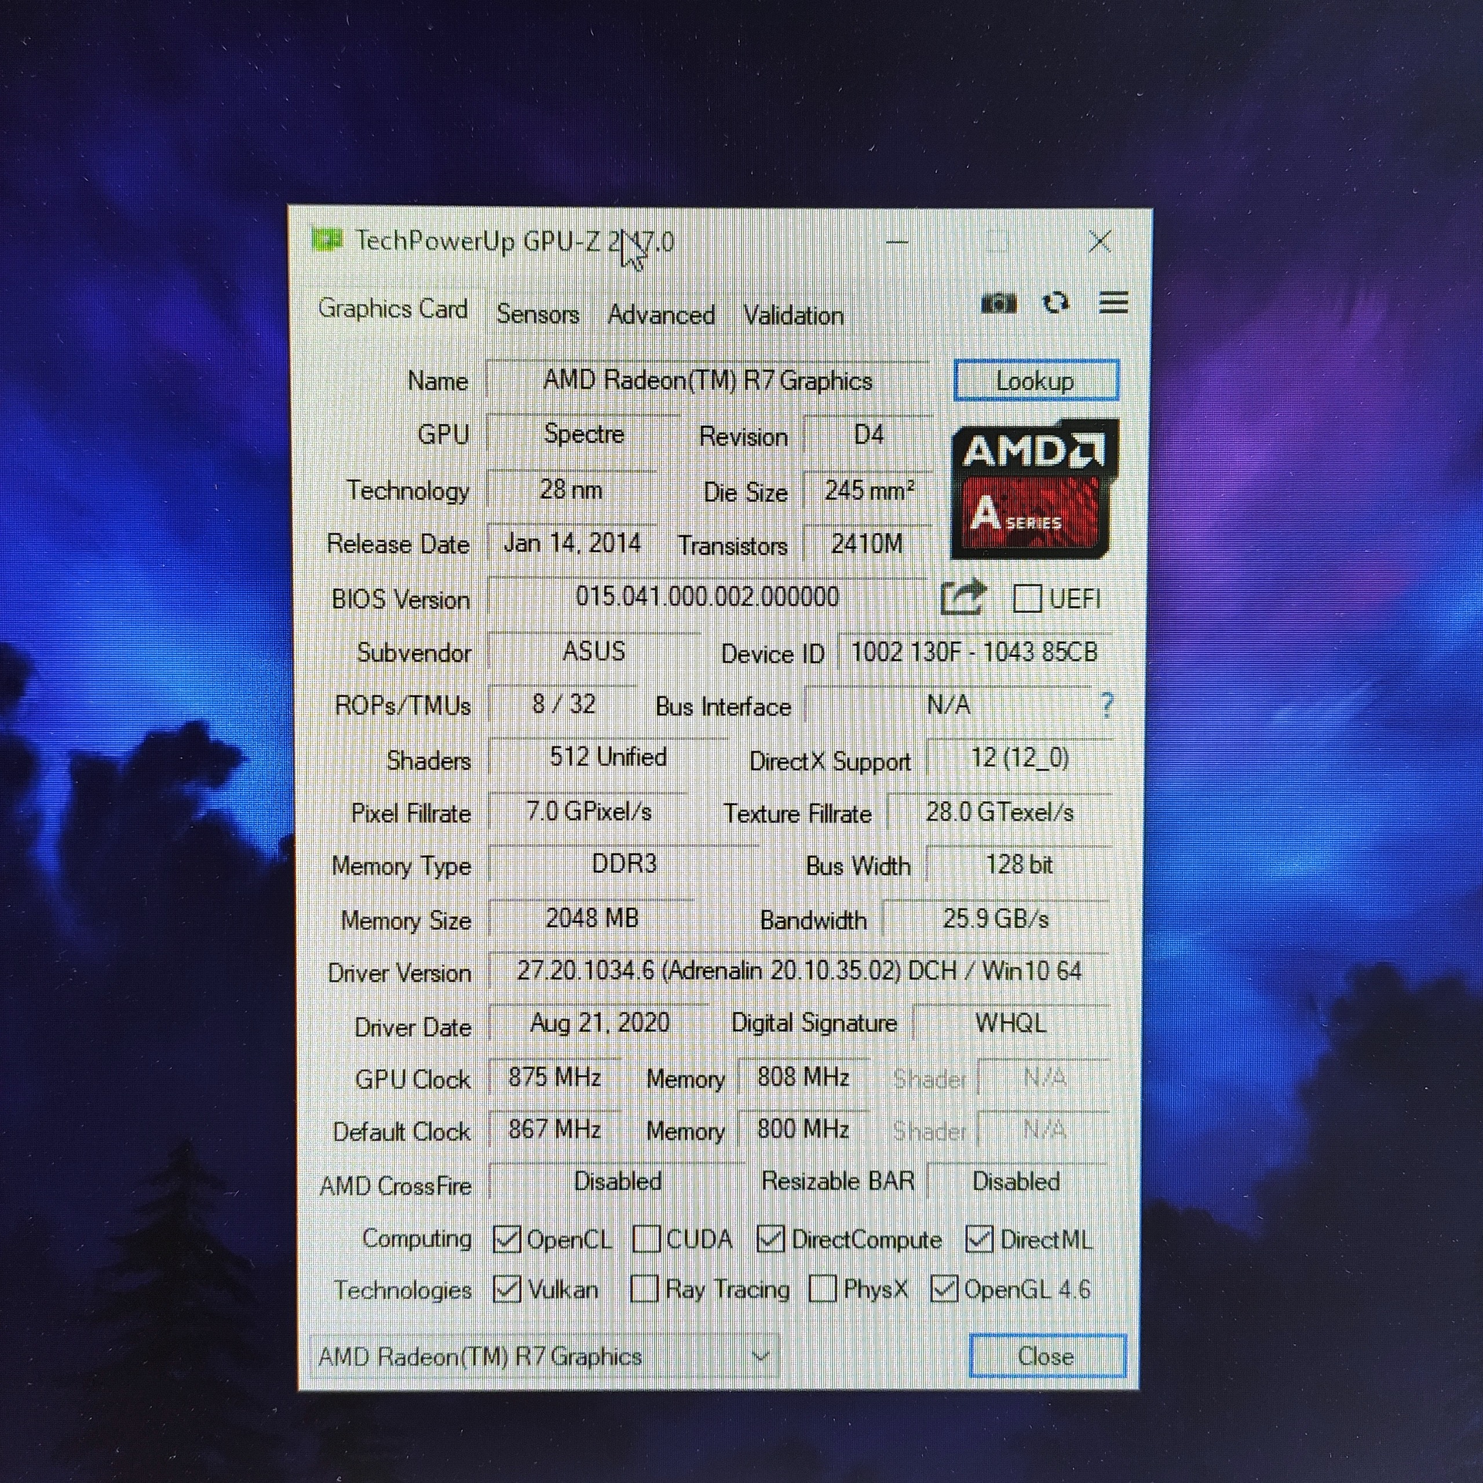Click the Subvendor value 'ASUS'
Image resolution: width=1483 pixels, height=1483 pixels.
(x=594, y=652)
